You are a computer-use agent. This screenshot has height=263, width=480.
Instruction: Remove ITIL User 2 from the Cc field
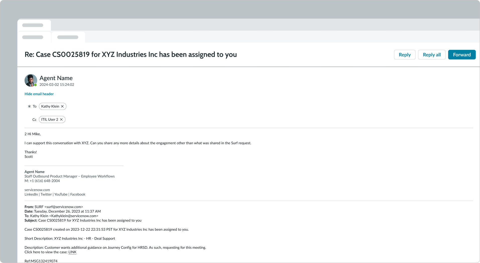(62, 119)
